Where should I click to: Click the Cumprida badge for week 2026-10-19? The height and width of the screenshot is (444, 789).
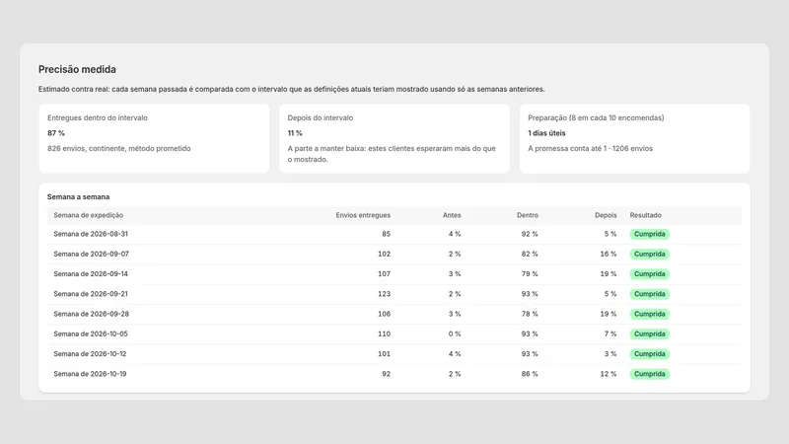(649, 374)
